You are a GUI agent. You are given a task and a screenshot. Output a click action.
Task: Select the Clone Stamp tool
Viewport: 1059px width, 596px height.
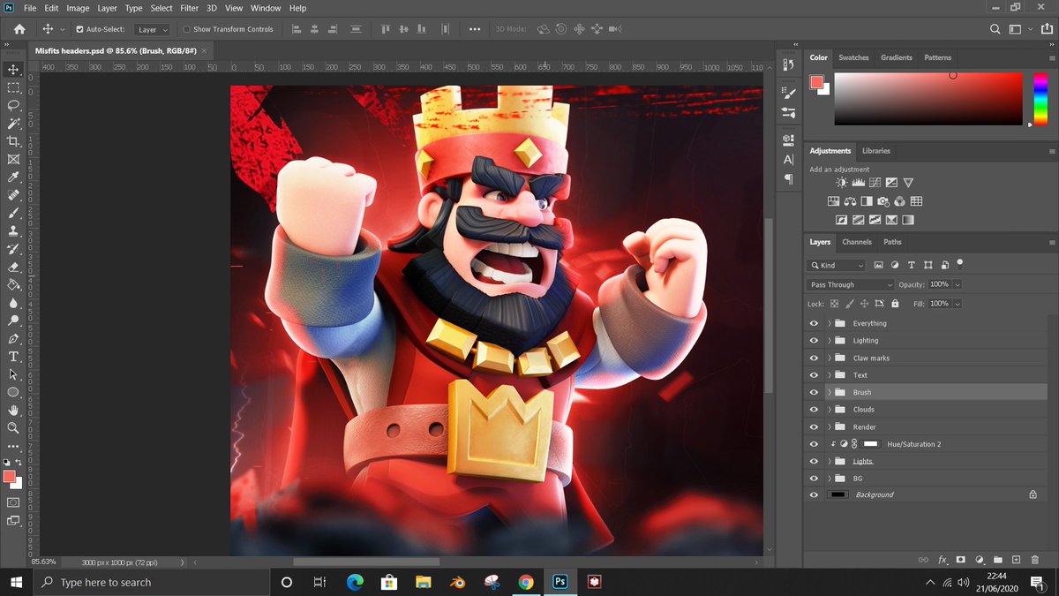click(x=13, y=231)
